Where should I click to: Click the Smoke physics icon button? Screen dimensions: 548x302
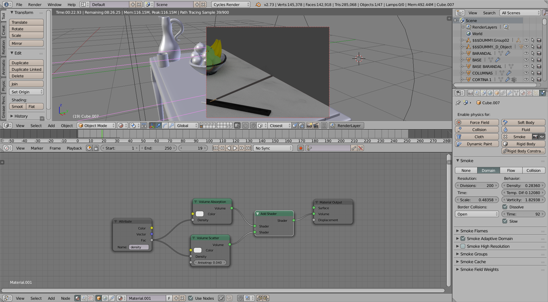505,137
